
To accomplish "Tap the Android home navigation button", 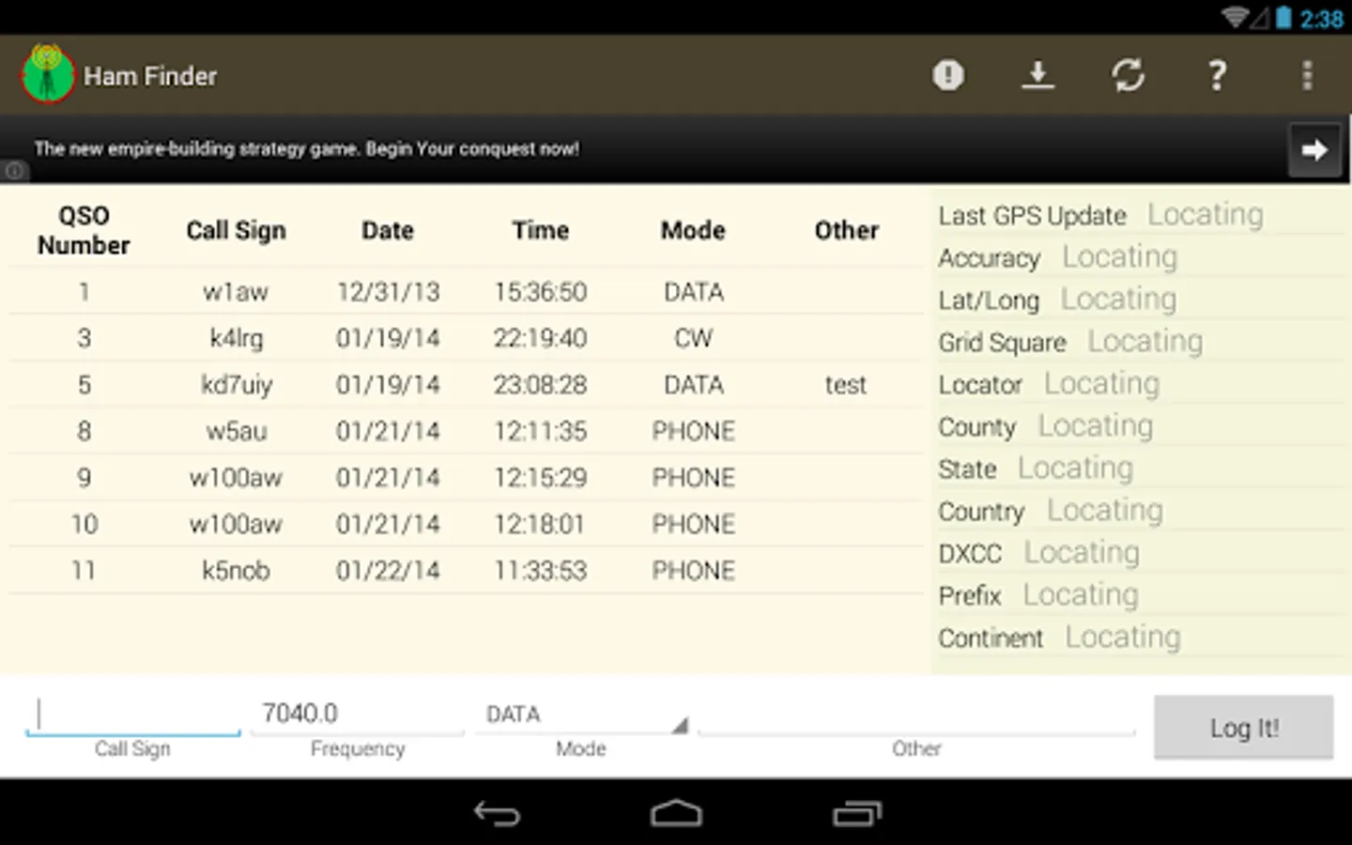I will point(676,813).
